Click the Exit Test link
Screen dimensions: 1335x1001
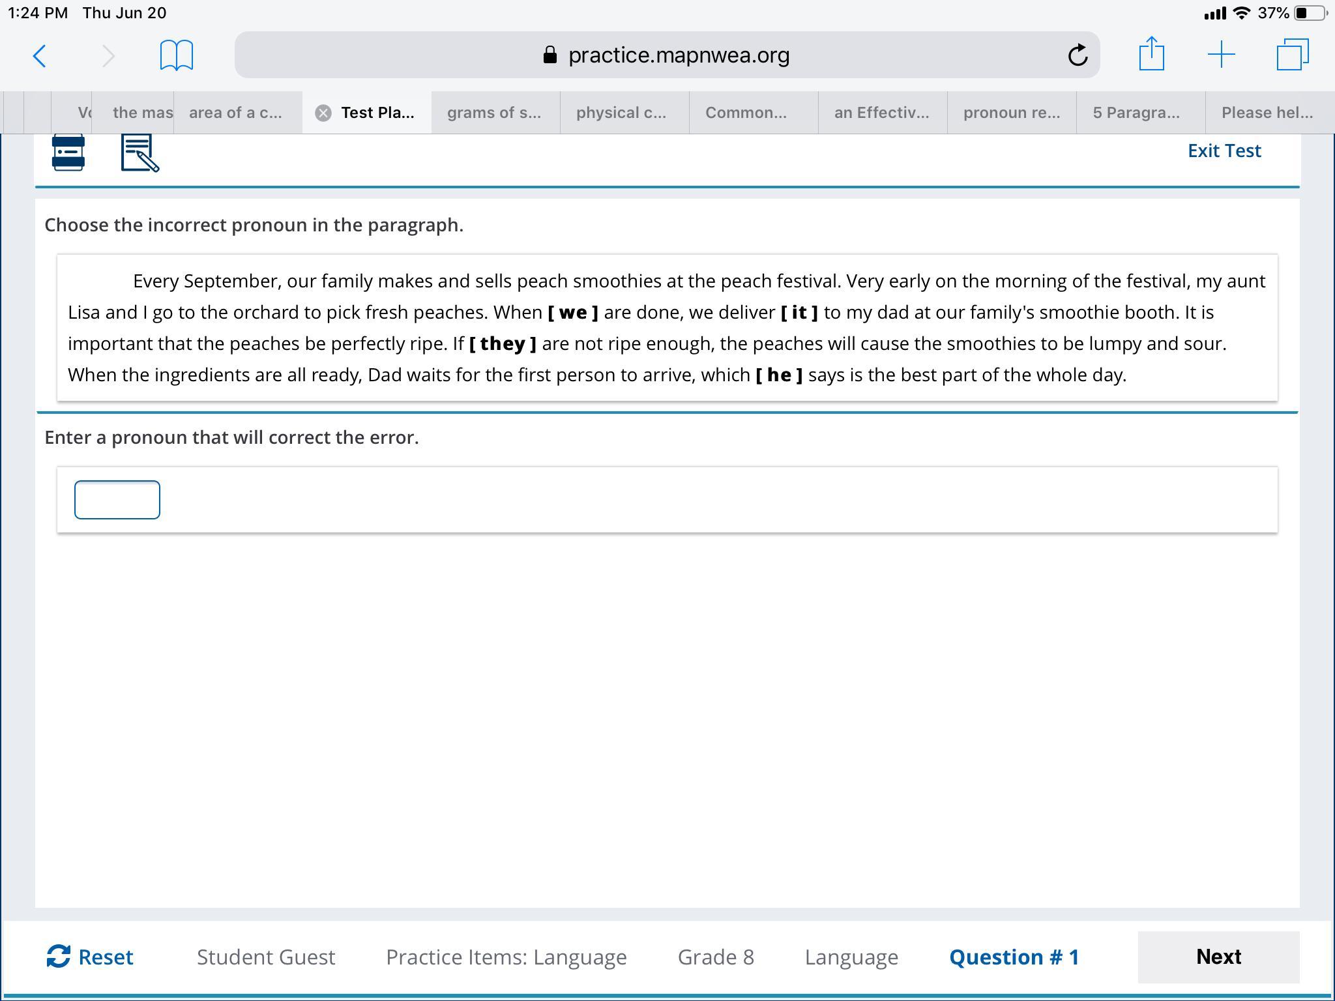[1224, 151]
